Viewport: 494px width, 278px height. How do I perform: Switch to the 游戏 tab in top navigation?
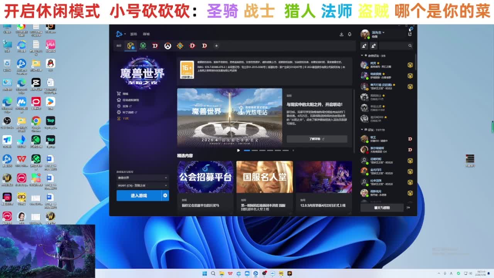134,34
